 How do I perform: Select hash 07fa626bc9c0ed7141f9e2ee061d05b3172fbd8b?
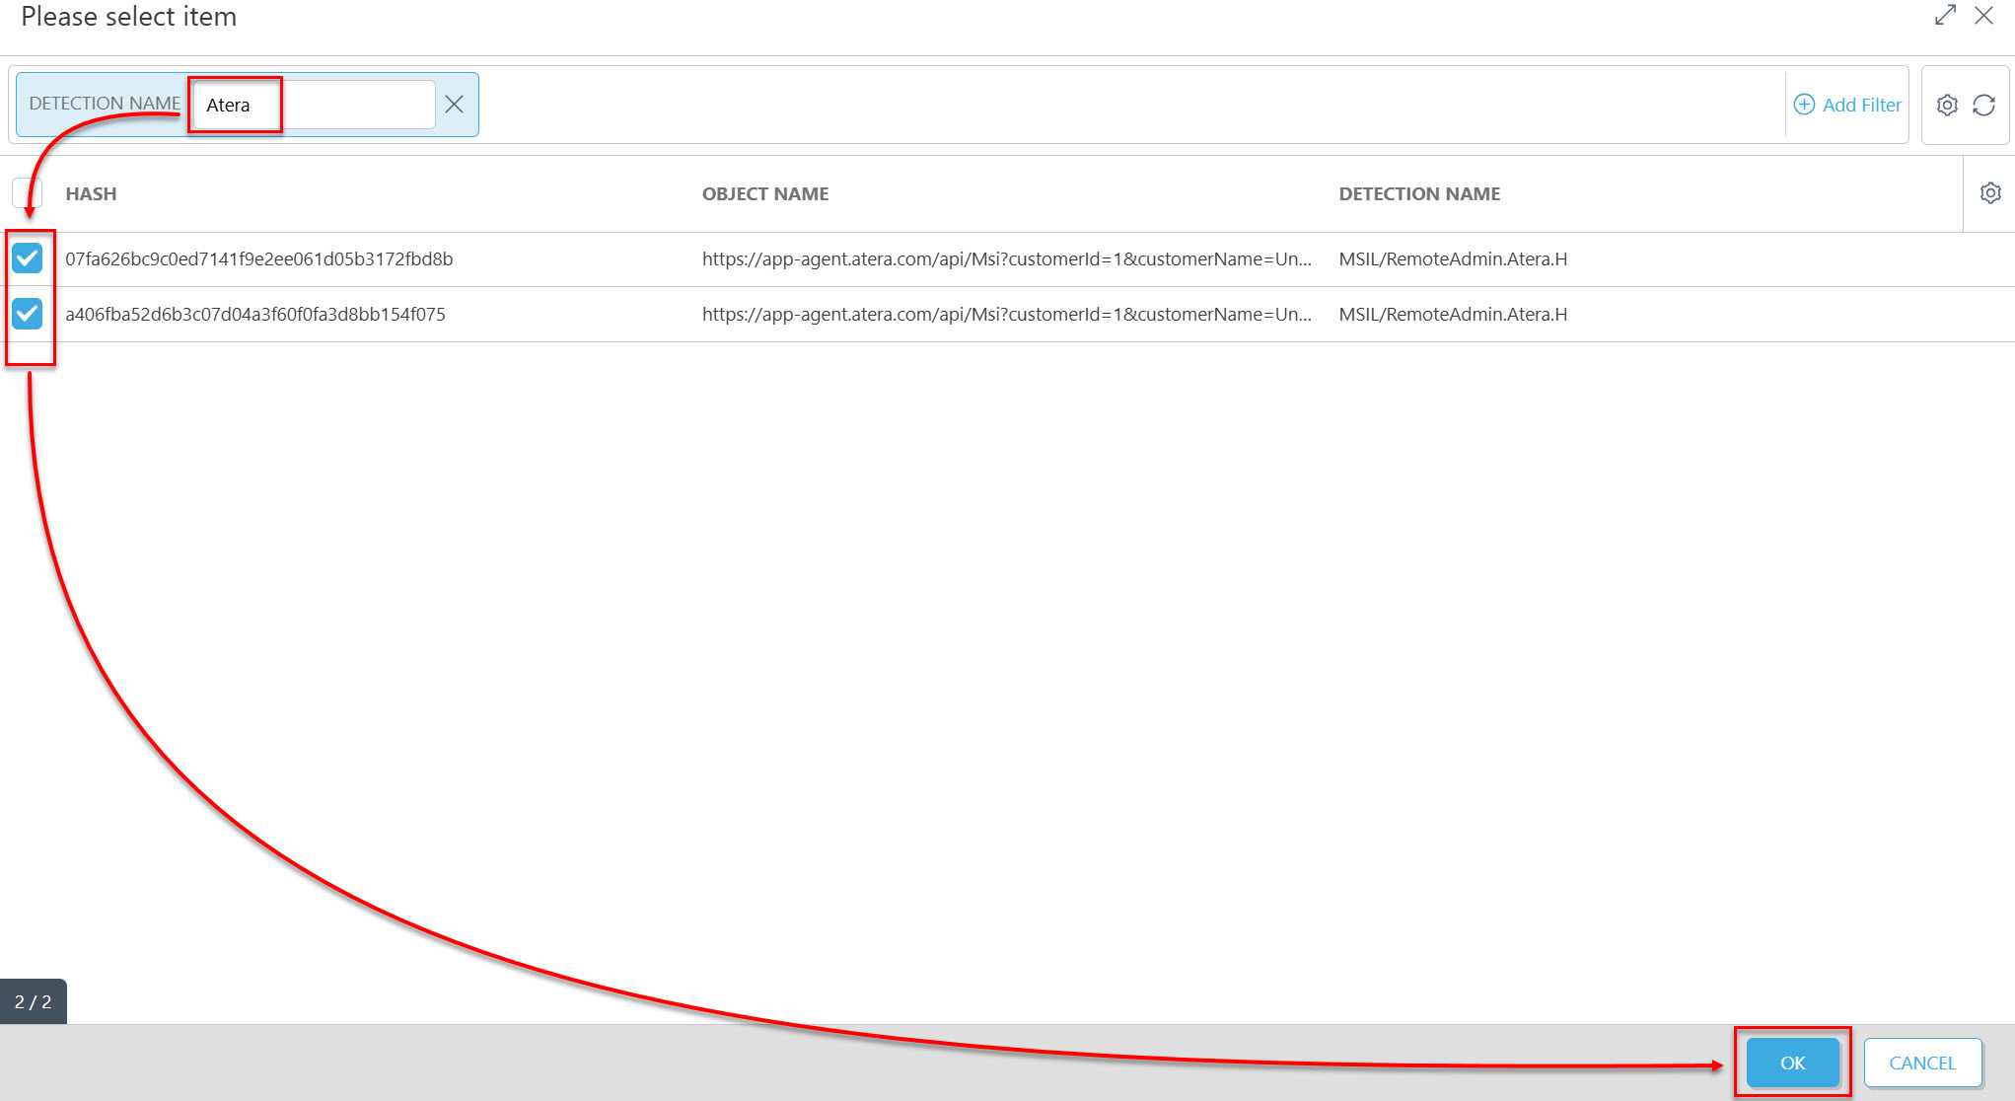[259, 259]
